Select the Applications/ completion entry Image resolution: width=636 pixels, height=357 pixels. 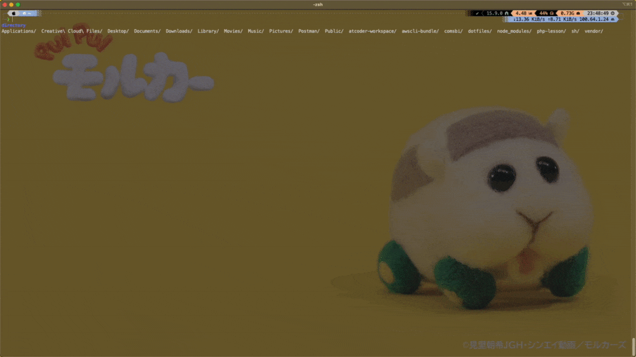click(x=18, y=30)
